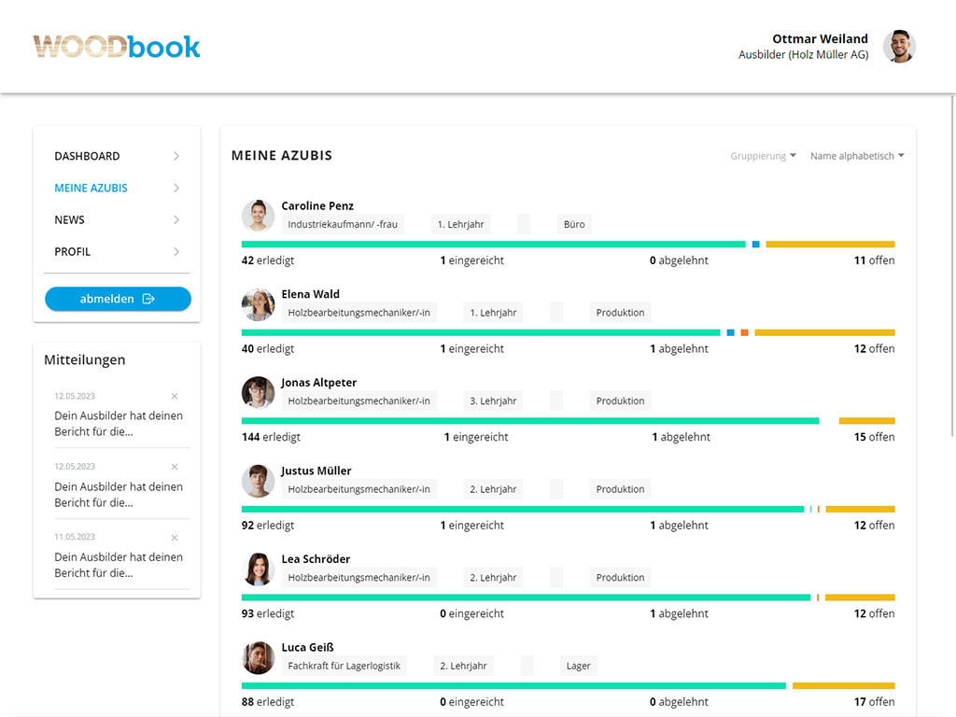The height and width of the screenshot is (717, 956).
Task: Dismiss the second 12.05.2023 notification
Action: (175, 467)
